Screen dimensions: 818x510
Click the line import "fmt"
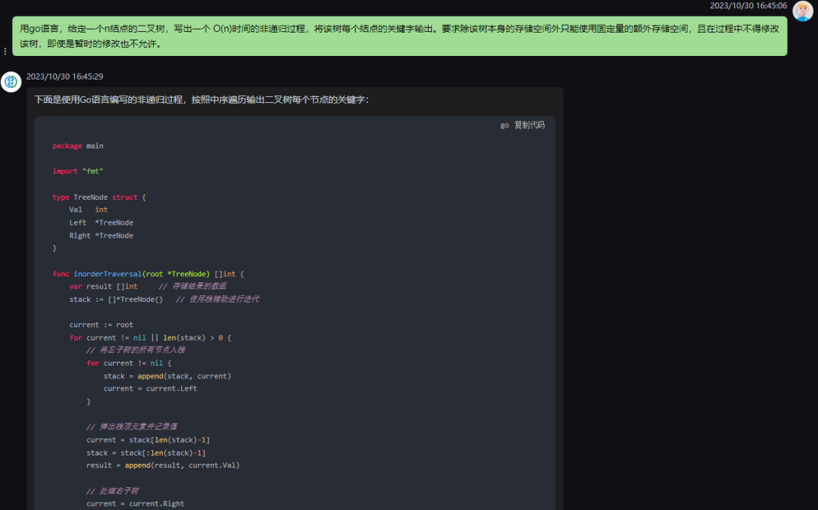click(78, 172)
